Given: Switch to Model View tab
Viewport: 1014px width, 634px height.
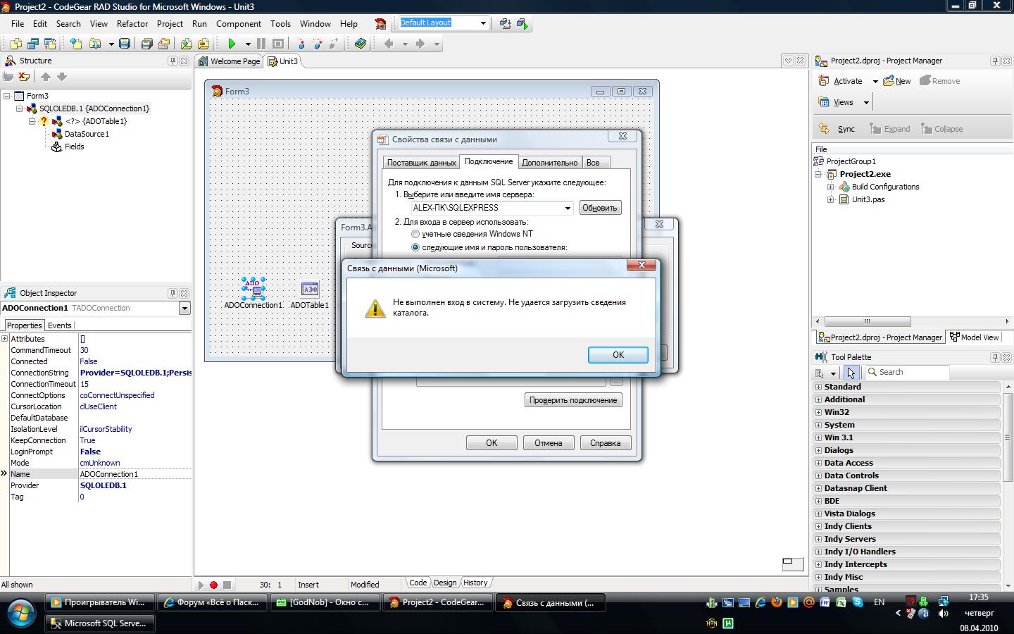Looking at the screenshot, I should (x=974, y=337).
